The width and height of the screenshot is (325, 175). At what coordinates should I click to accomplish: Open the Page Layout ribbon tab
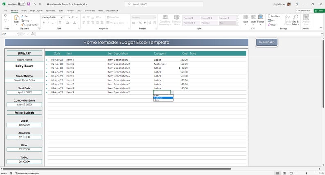coord(36,11)
